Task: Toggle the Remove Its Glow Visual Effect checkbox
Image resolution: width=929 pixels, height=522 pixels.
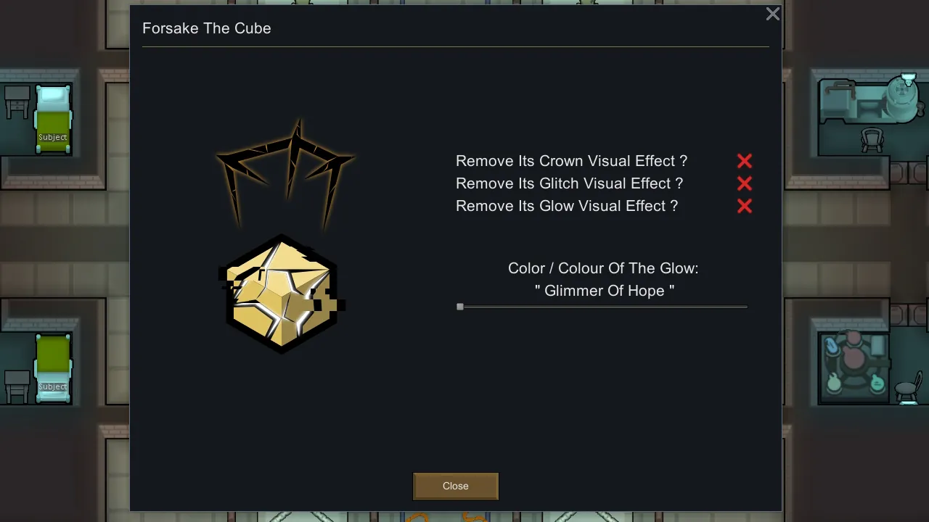Action: [x=744, y=206]
